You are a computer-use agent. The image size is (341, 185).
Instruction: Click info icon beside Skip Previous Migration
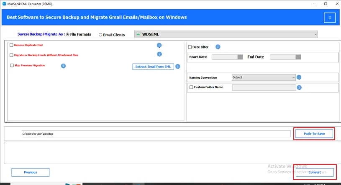(x=63, y=66)
